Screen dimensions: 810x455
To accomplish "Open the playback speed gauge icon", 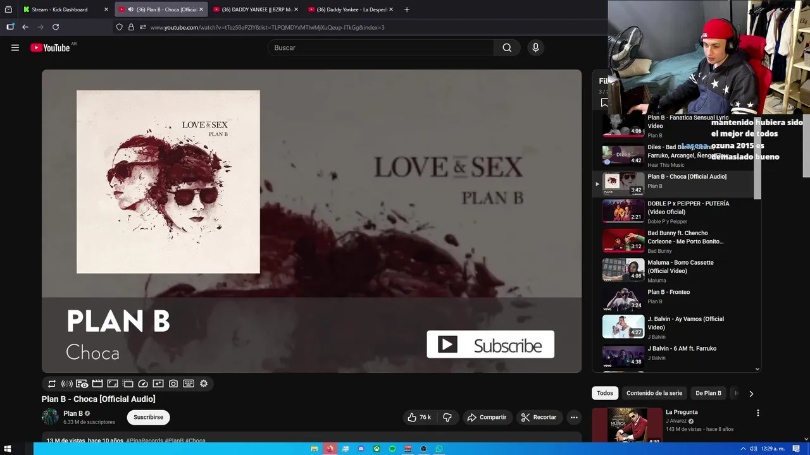I will point(143,384).
